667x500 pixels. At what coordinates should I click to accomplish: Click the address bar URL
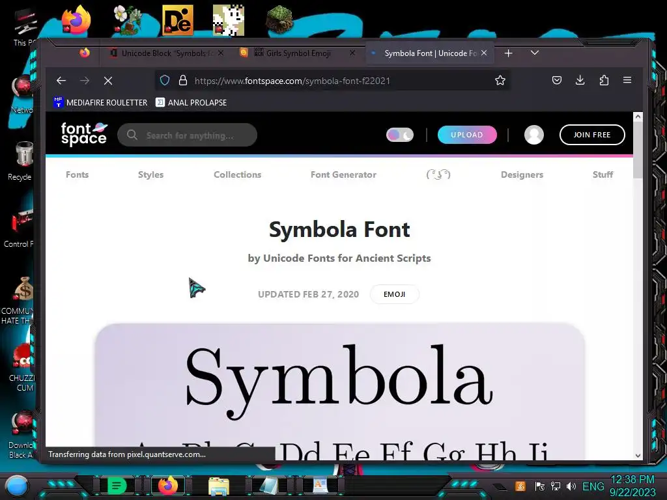pos(292,81)
